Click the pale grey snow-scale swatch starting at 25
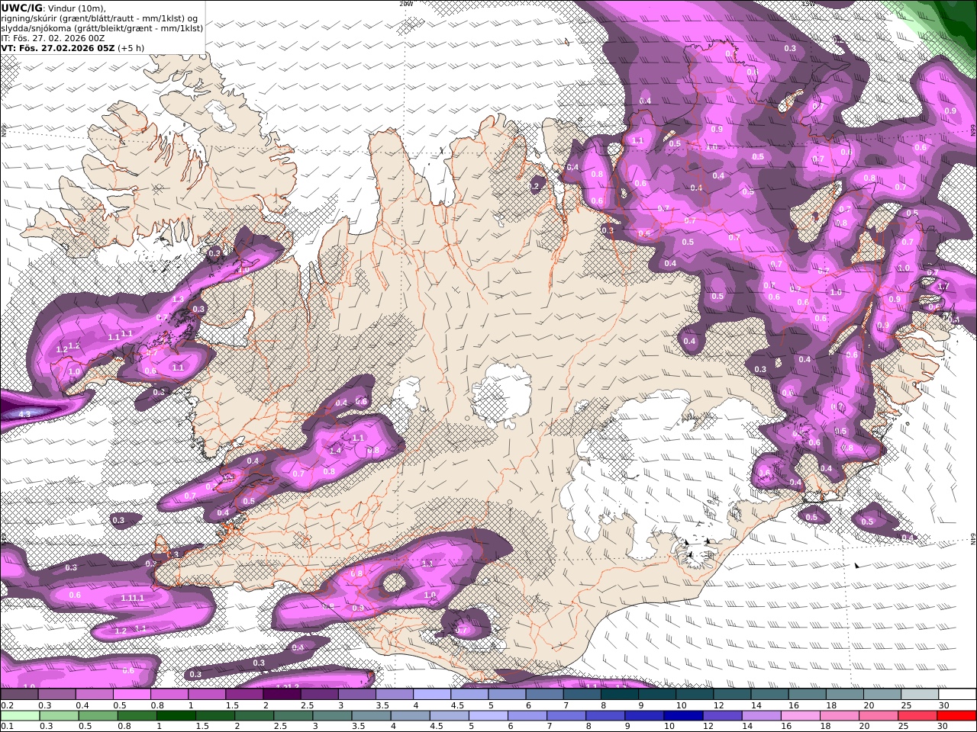The height and width of the screenshot is (732, 977). pyautogui.click(x=920, y=695)
